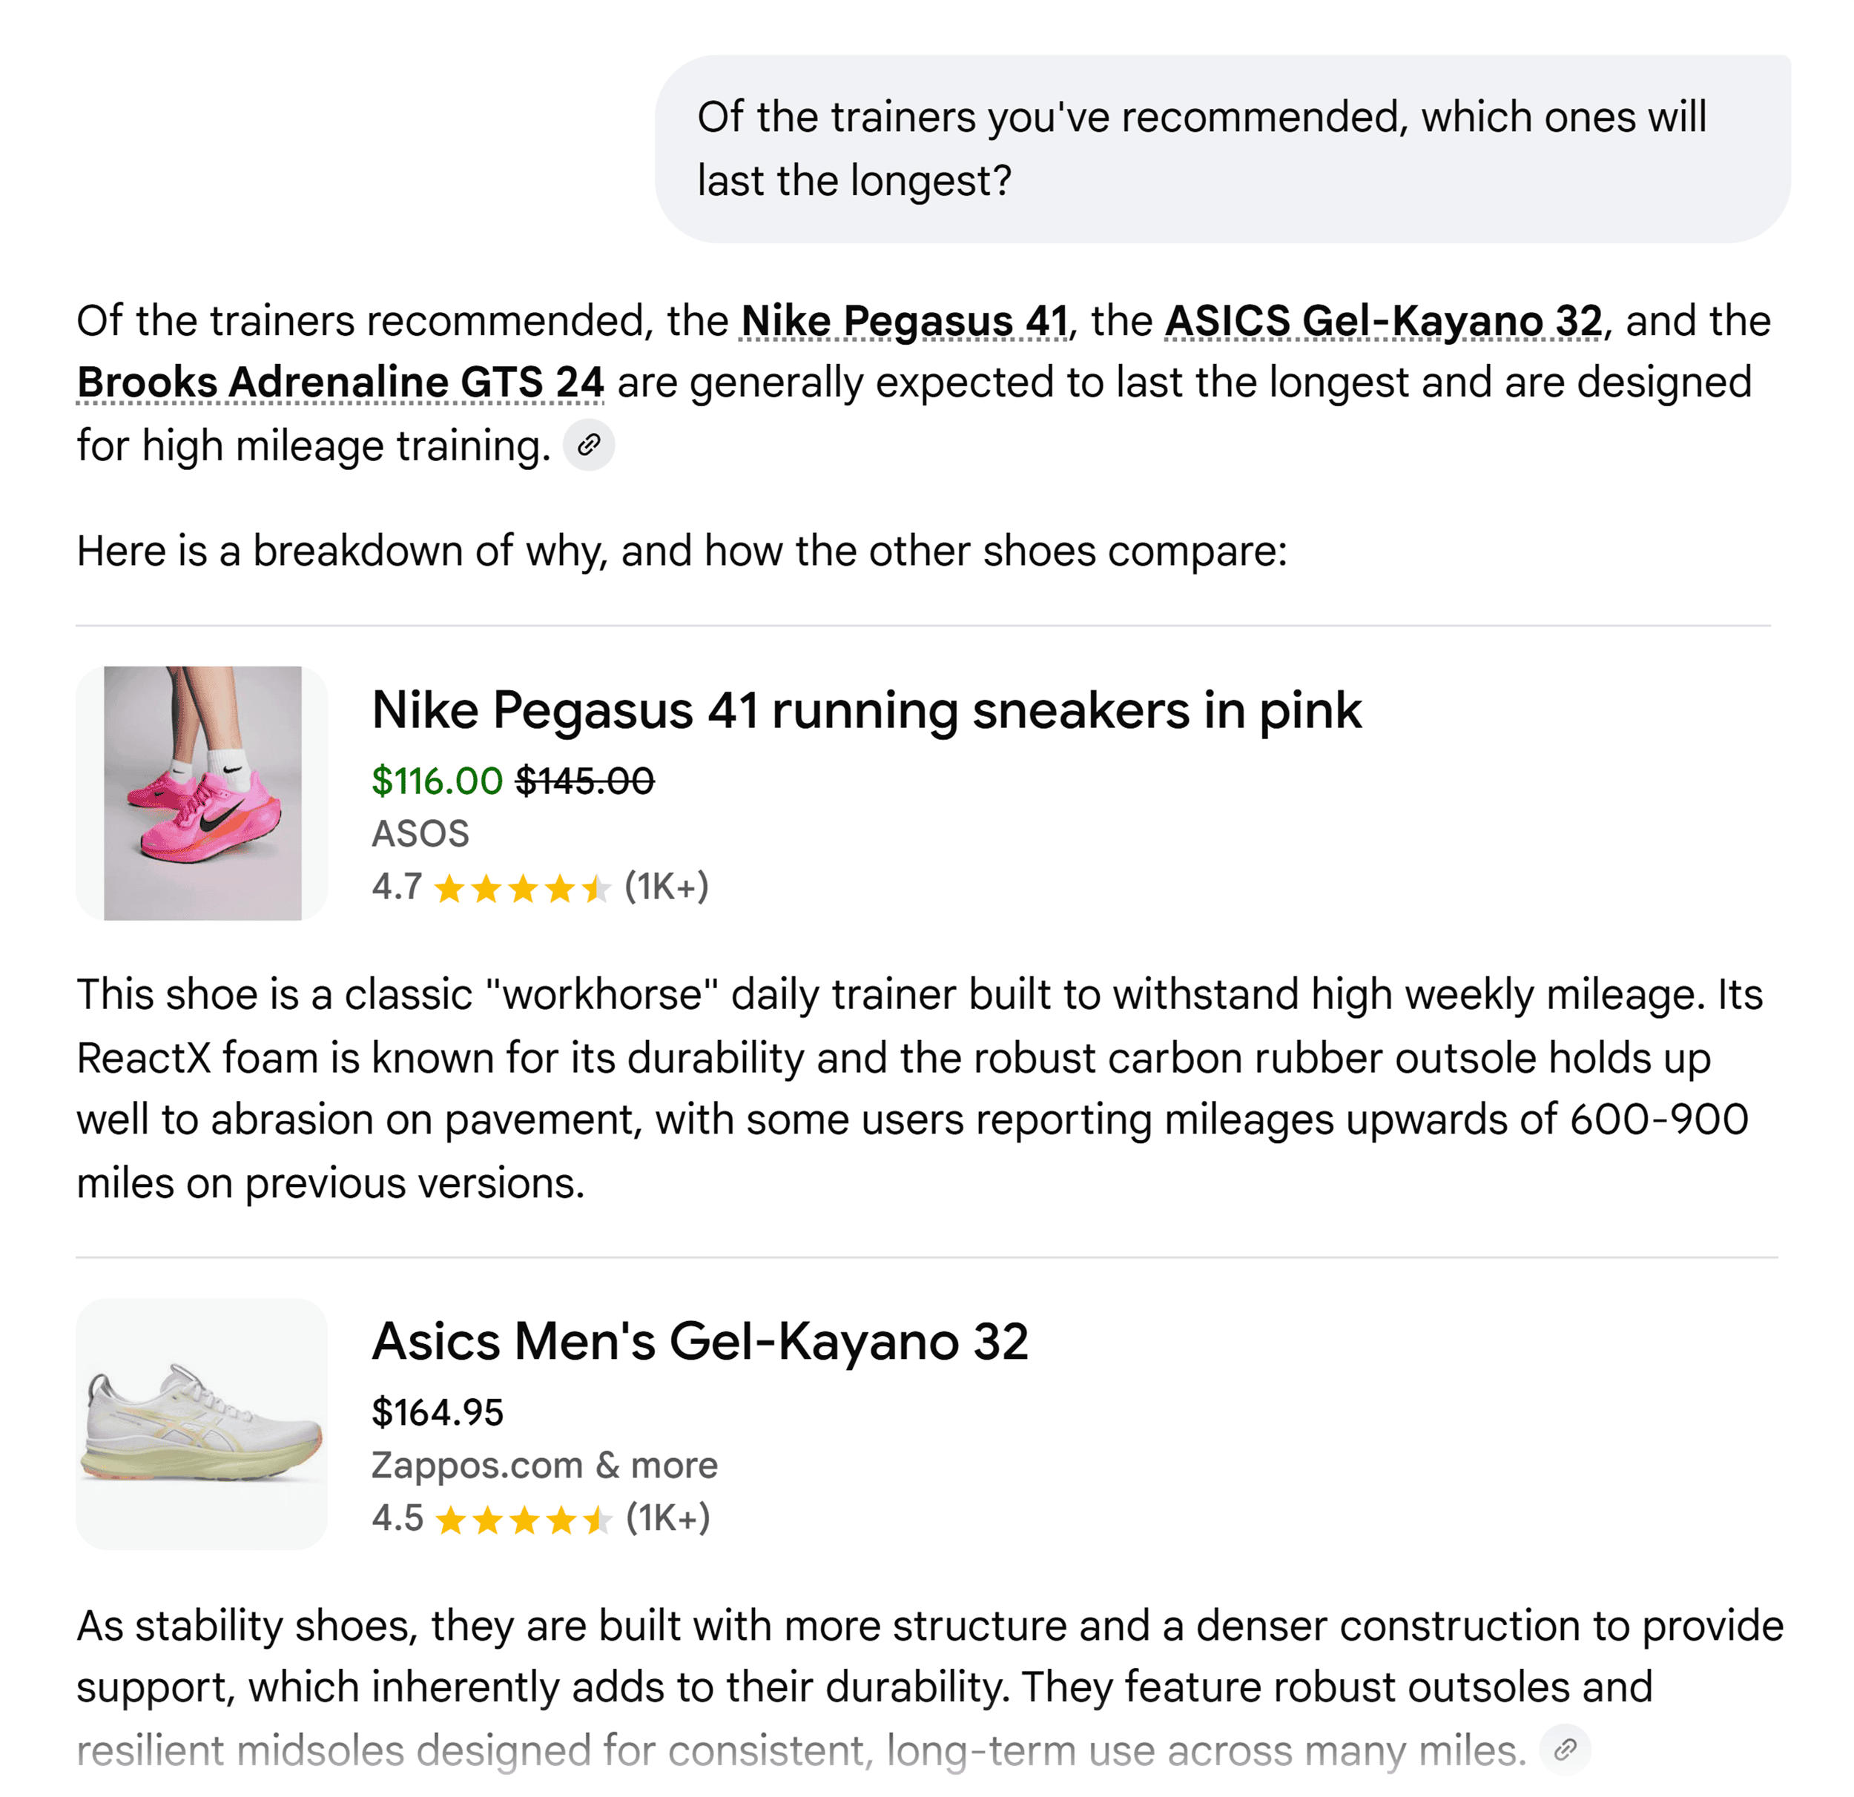Click the (1K+) review count for Gel-Kayano
The width and height of the screenshot is (1854, 1797).
[668, 1518]
